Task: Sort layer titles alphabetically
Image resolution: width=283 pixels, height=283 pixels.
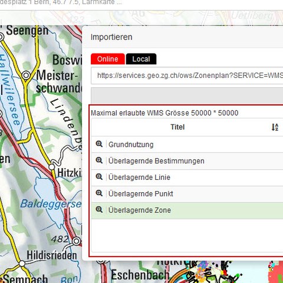Action: 275,127
